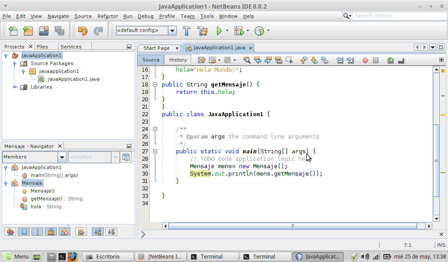448x262 pixels.
Task: Open the Refactor menu
Action: [x=108, y=16]
